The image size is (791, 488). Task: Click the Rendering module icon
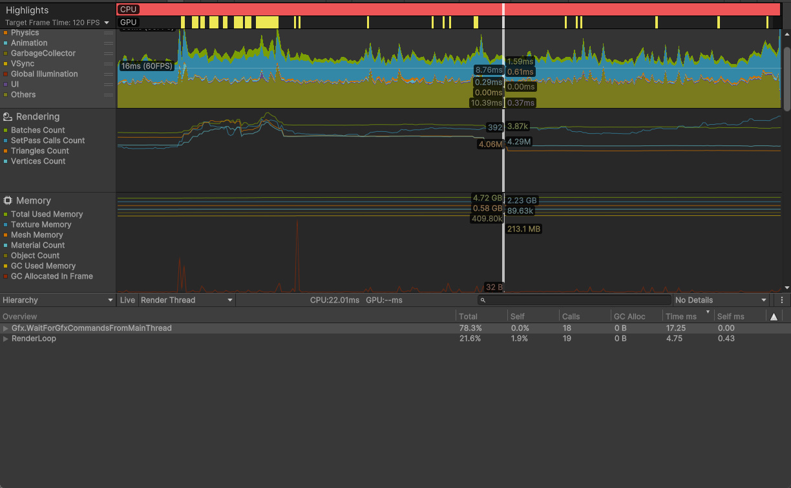coord(8,117)
